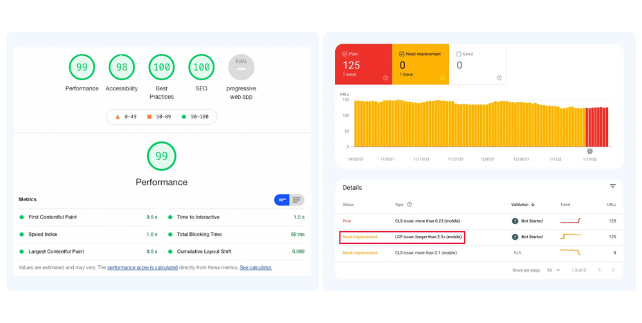Screen dimensions: 642x323
Task: Switch metrics to expanded list view toggle
Action: coord(297,200)
